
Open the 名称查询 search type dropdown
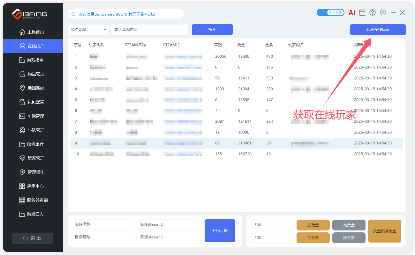coord(88,29)
